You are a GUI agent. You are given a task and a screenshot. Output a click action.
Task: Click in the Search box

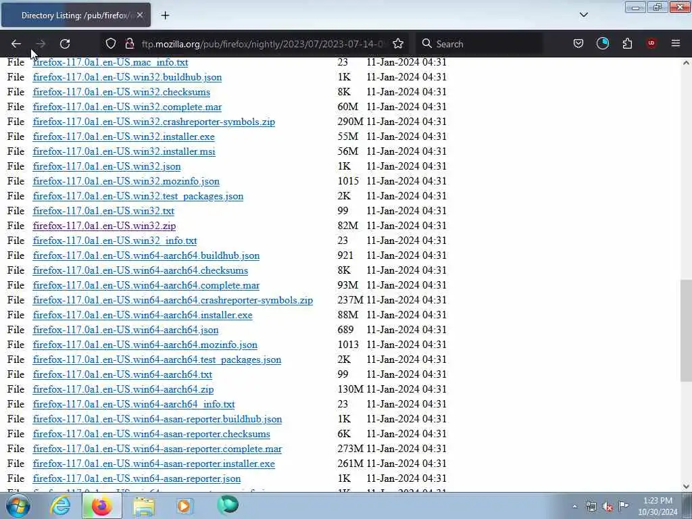point(479,44)
